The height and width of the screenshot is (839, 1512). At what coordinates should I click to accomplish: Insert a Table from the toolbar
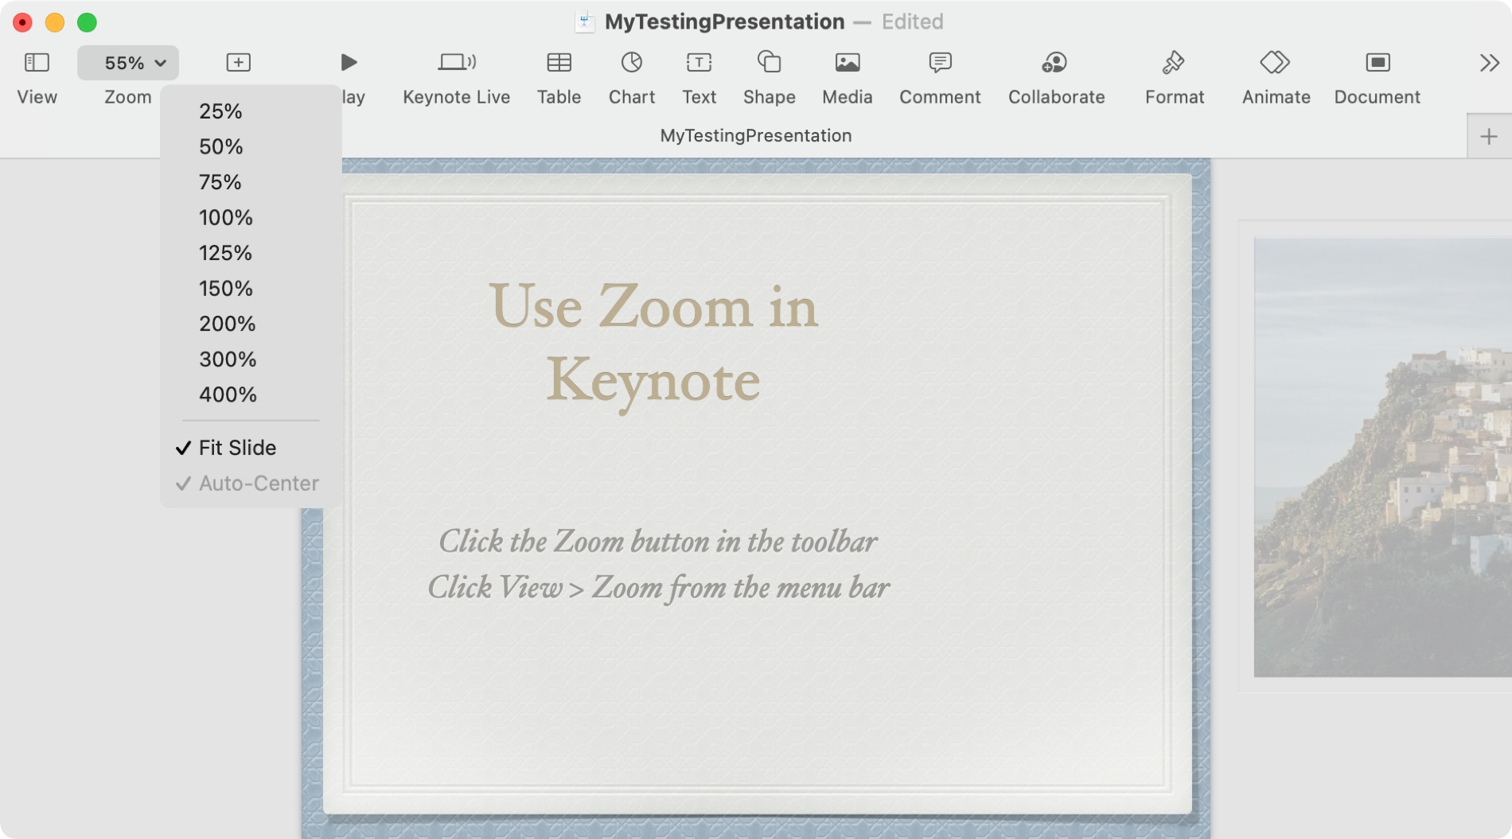click(x=559, y=62)
